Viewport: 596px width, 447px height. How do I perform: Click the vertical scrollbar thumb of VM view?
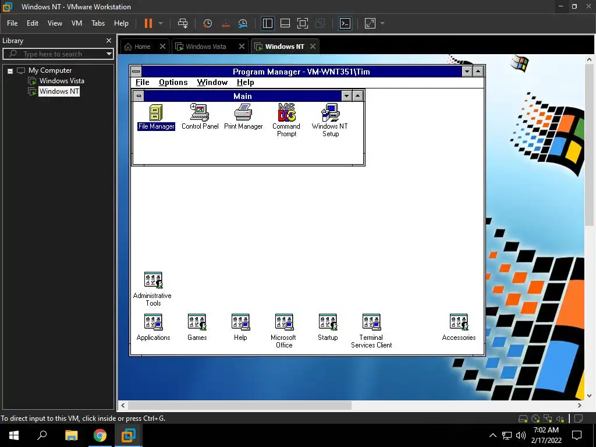(589, 145)
